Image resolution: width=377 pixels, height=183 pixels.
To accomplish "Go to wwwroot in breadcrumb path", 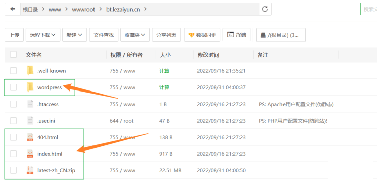I will click(x=83, y=10).
